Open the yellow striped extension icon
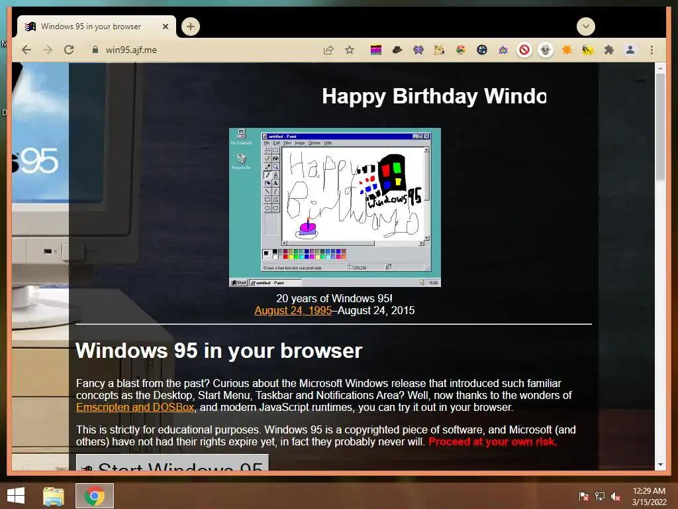 coord(588,50)
